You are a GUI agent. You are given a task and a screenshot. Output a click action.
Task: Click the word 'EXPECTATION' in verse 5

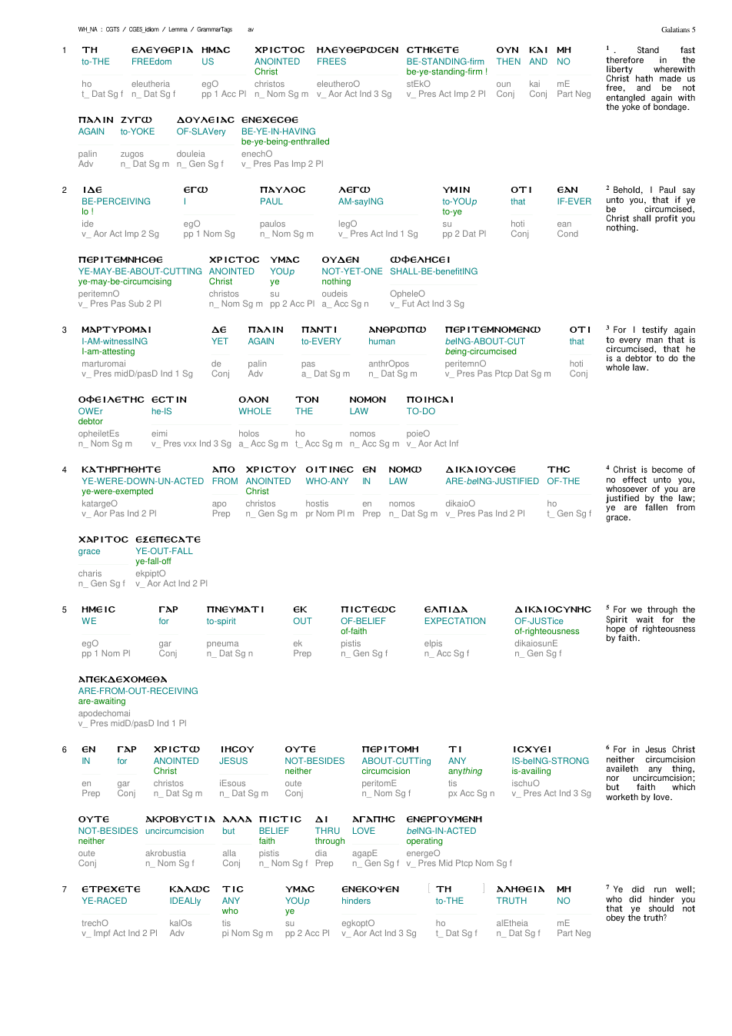click(x=455, y=622)
